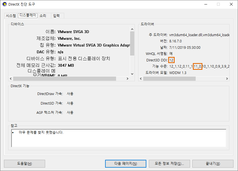Click DAC type value n/a
This screenshot has height=171, width=238.
[x=60, y=52]
